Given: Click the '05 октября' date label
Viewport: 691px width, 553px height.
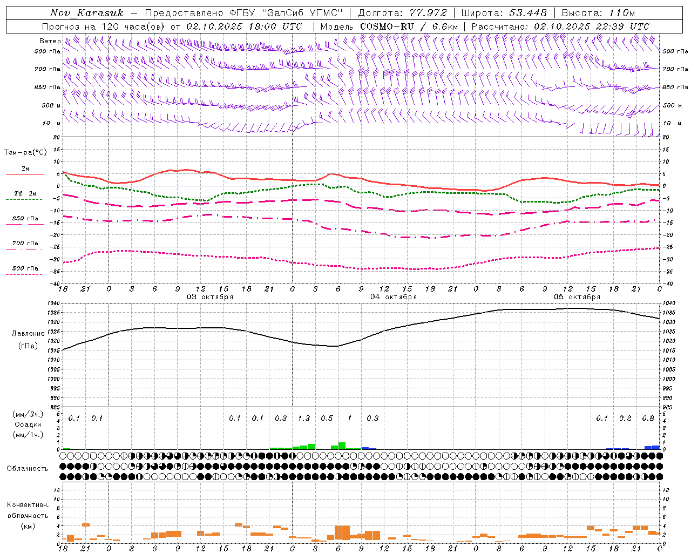Looking at the screenshot, I should tap(577, 296).
